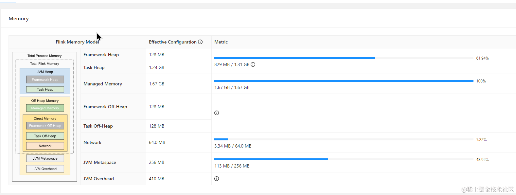Image resolution: width=516 pixels, height=195 pixels.
Task: Click the Memory section title
Action: 19,19
